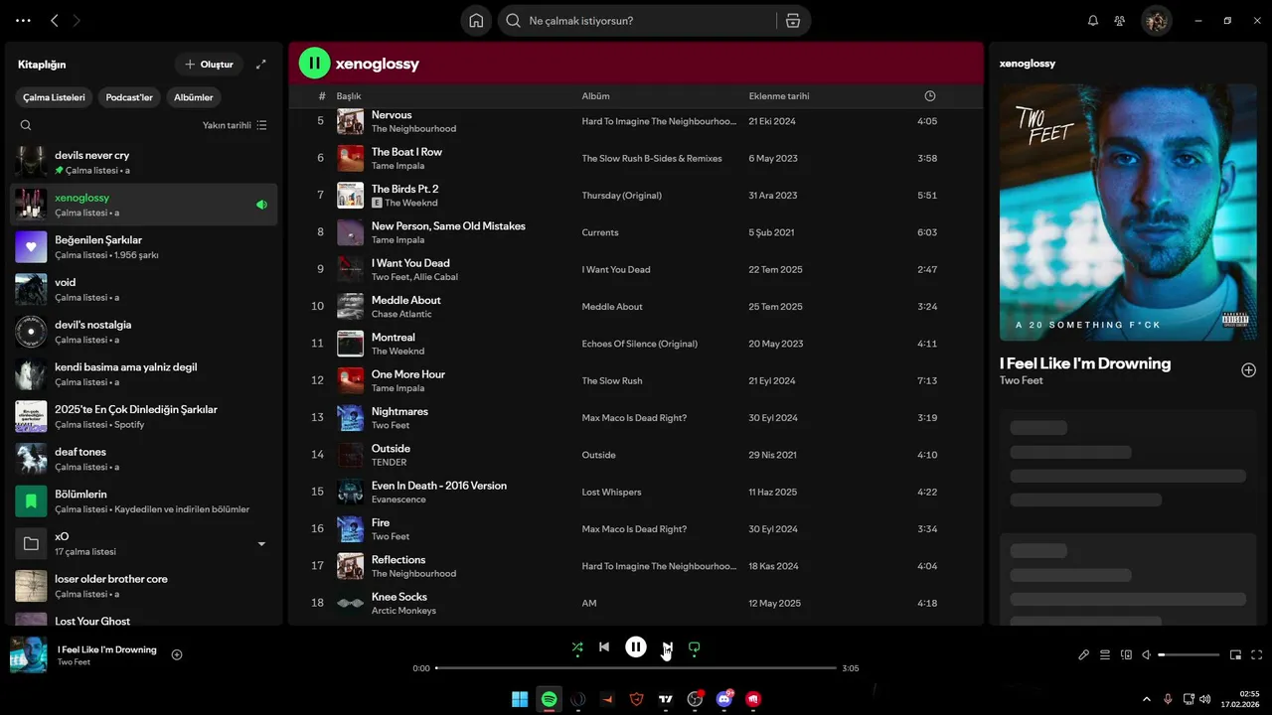
Task: Open Lost Whispers album link
Action: [611, 492]
